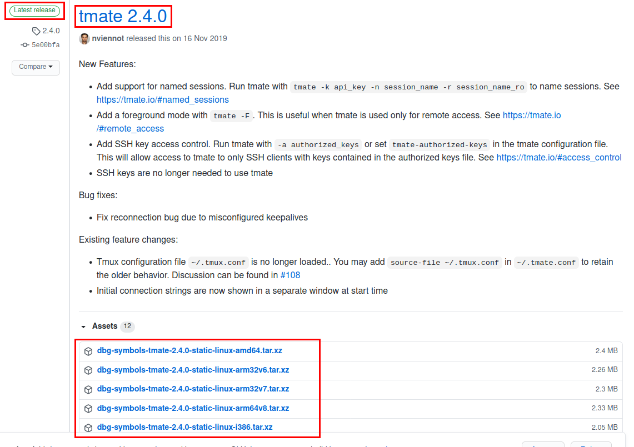Image resolution: width=634 pixels, height=447 pixels.
Task: Open the 5e00bfa commit link
Action: pyautogui.click(x=46, y=45)
